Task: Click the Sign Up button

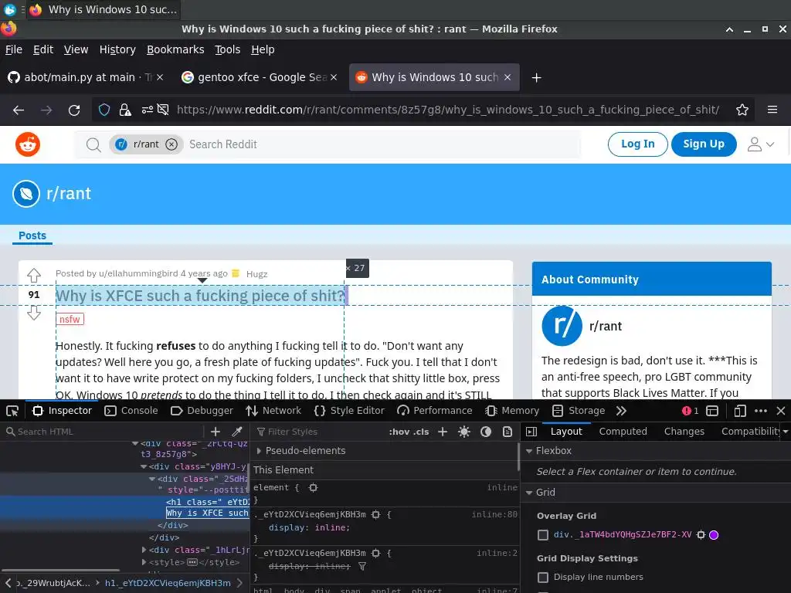Action: coord(703,144)
